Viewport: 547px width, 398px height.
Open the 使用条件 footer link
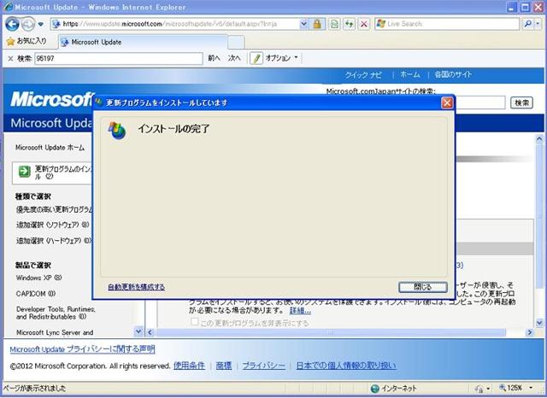(x=189, y=366)
